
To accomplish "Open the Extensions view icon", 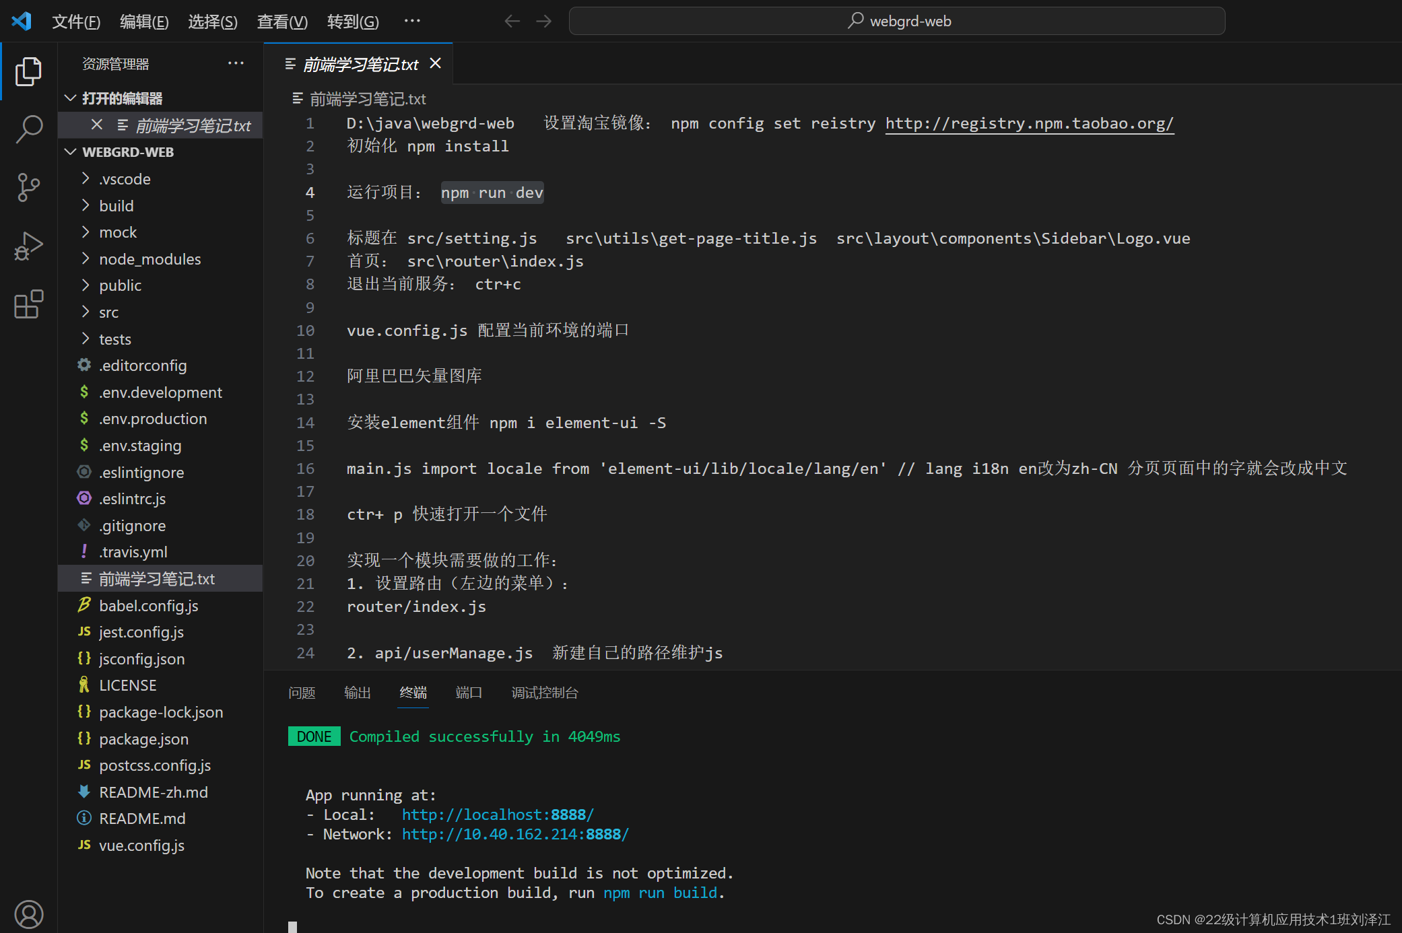I will [28, 304].
